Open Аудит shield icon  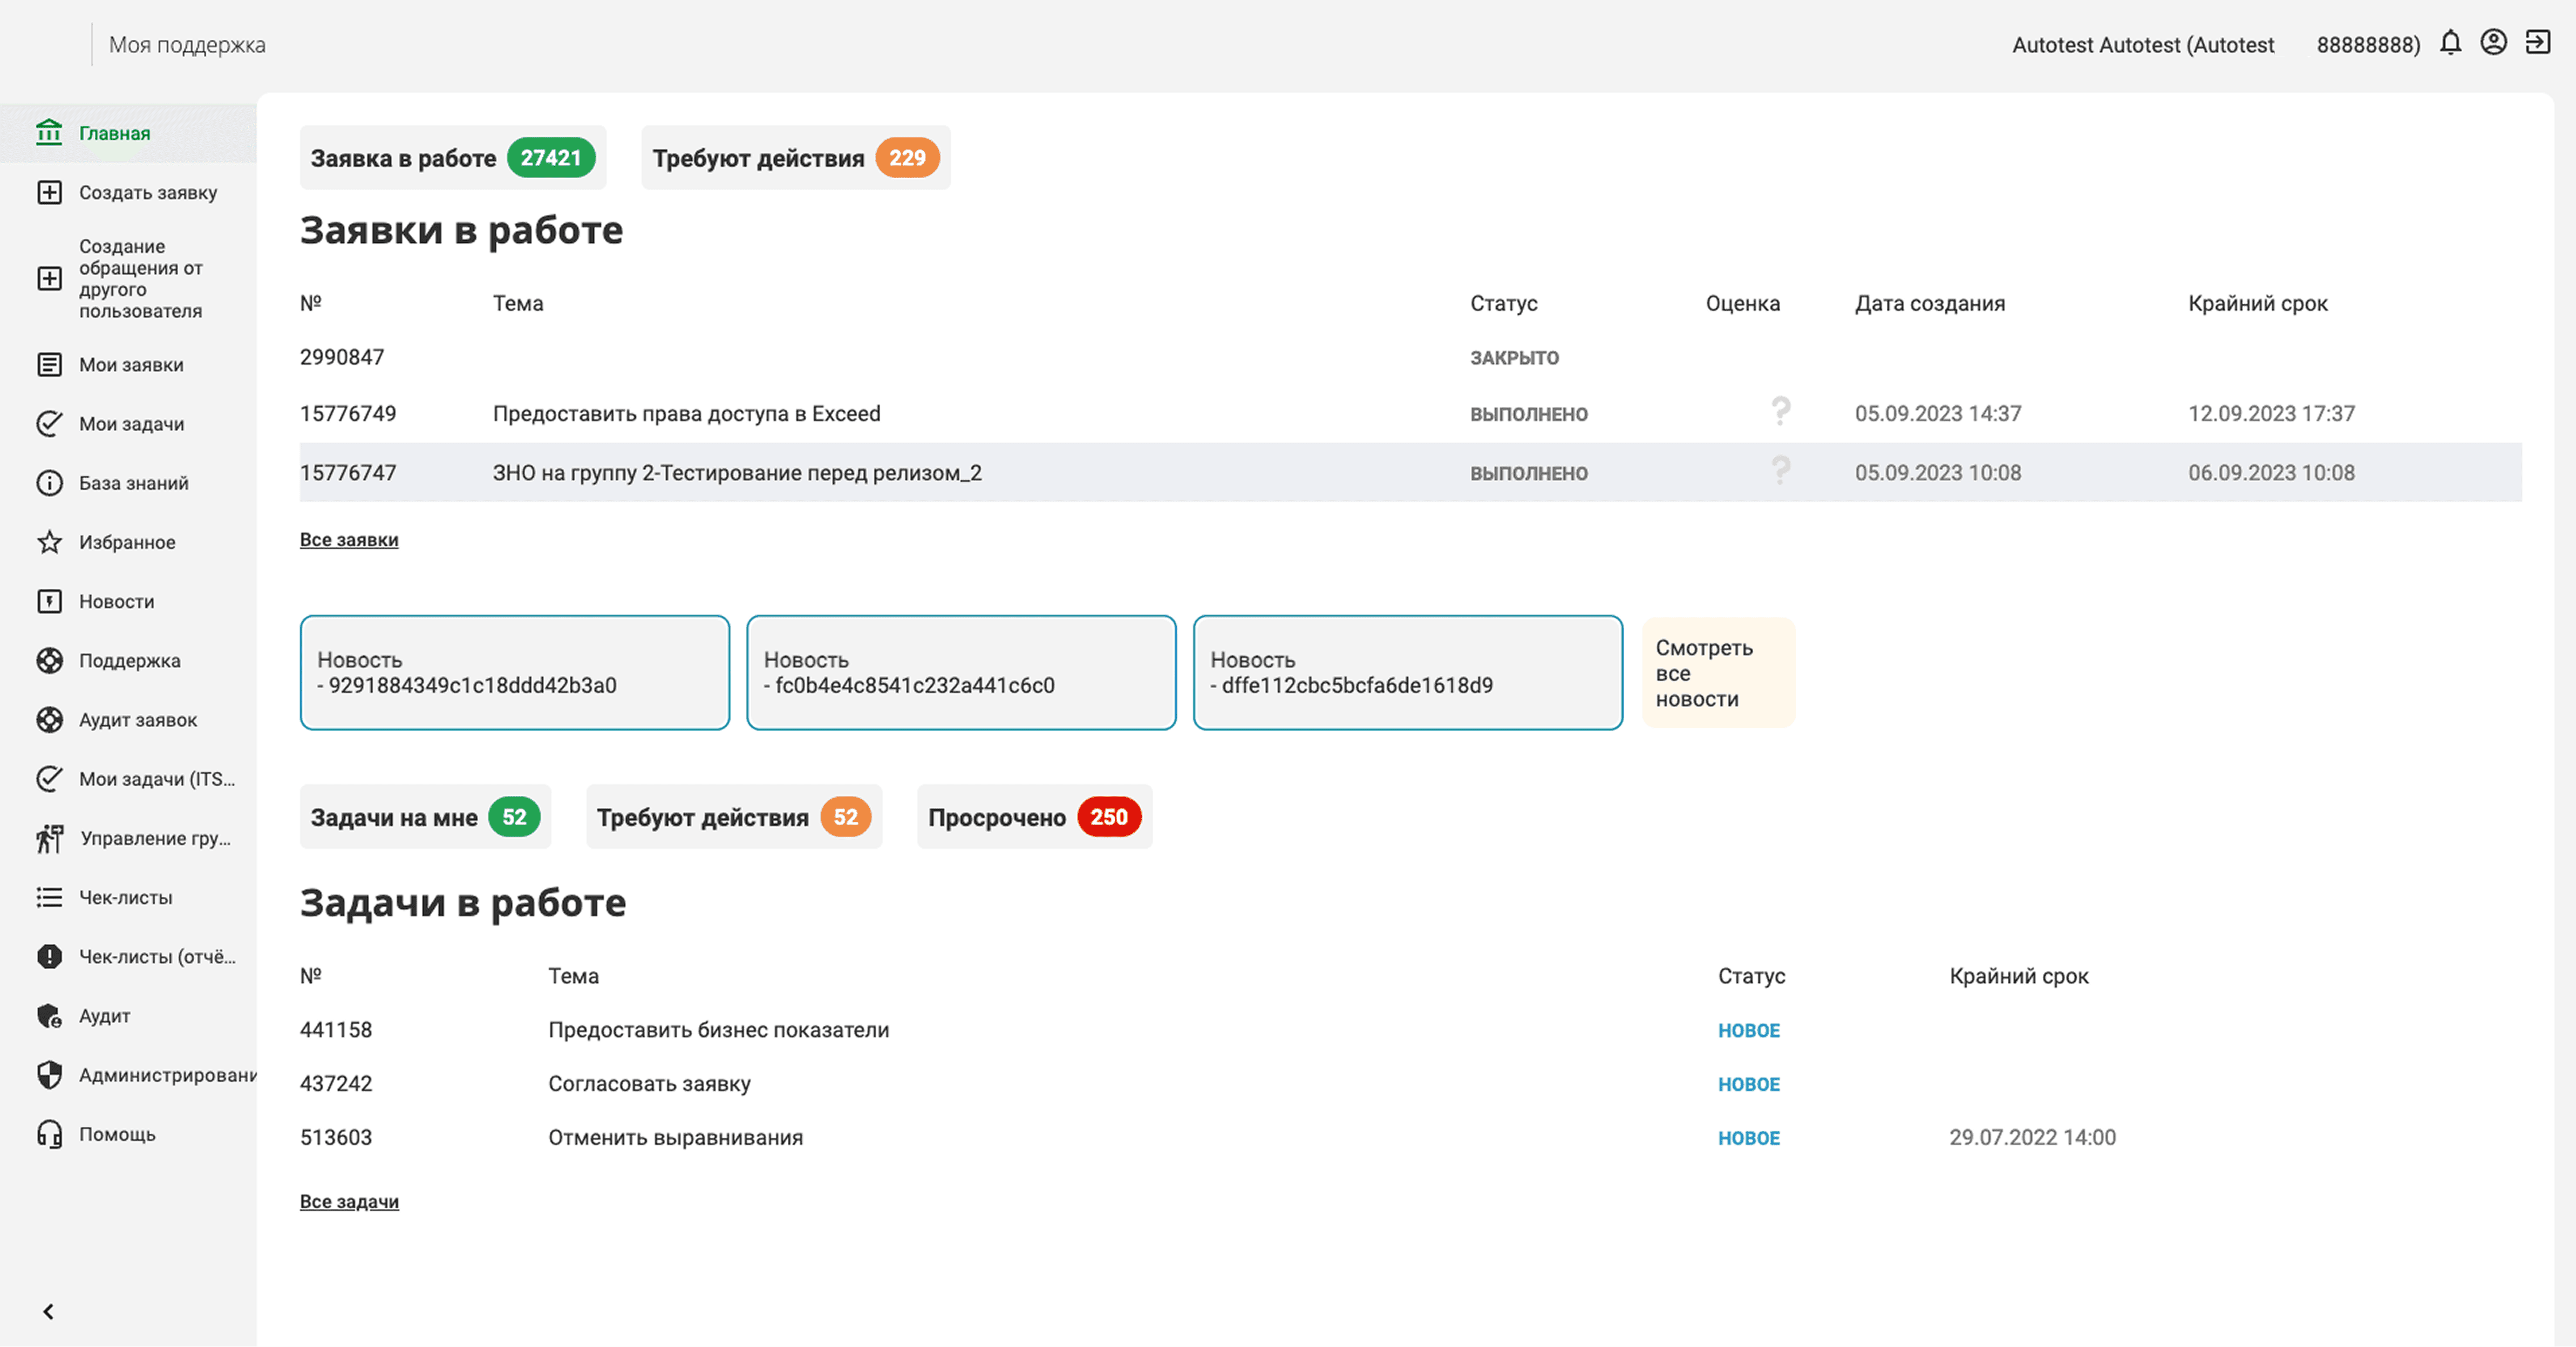pyautogui.click(x=49, y=1016)
